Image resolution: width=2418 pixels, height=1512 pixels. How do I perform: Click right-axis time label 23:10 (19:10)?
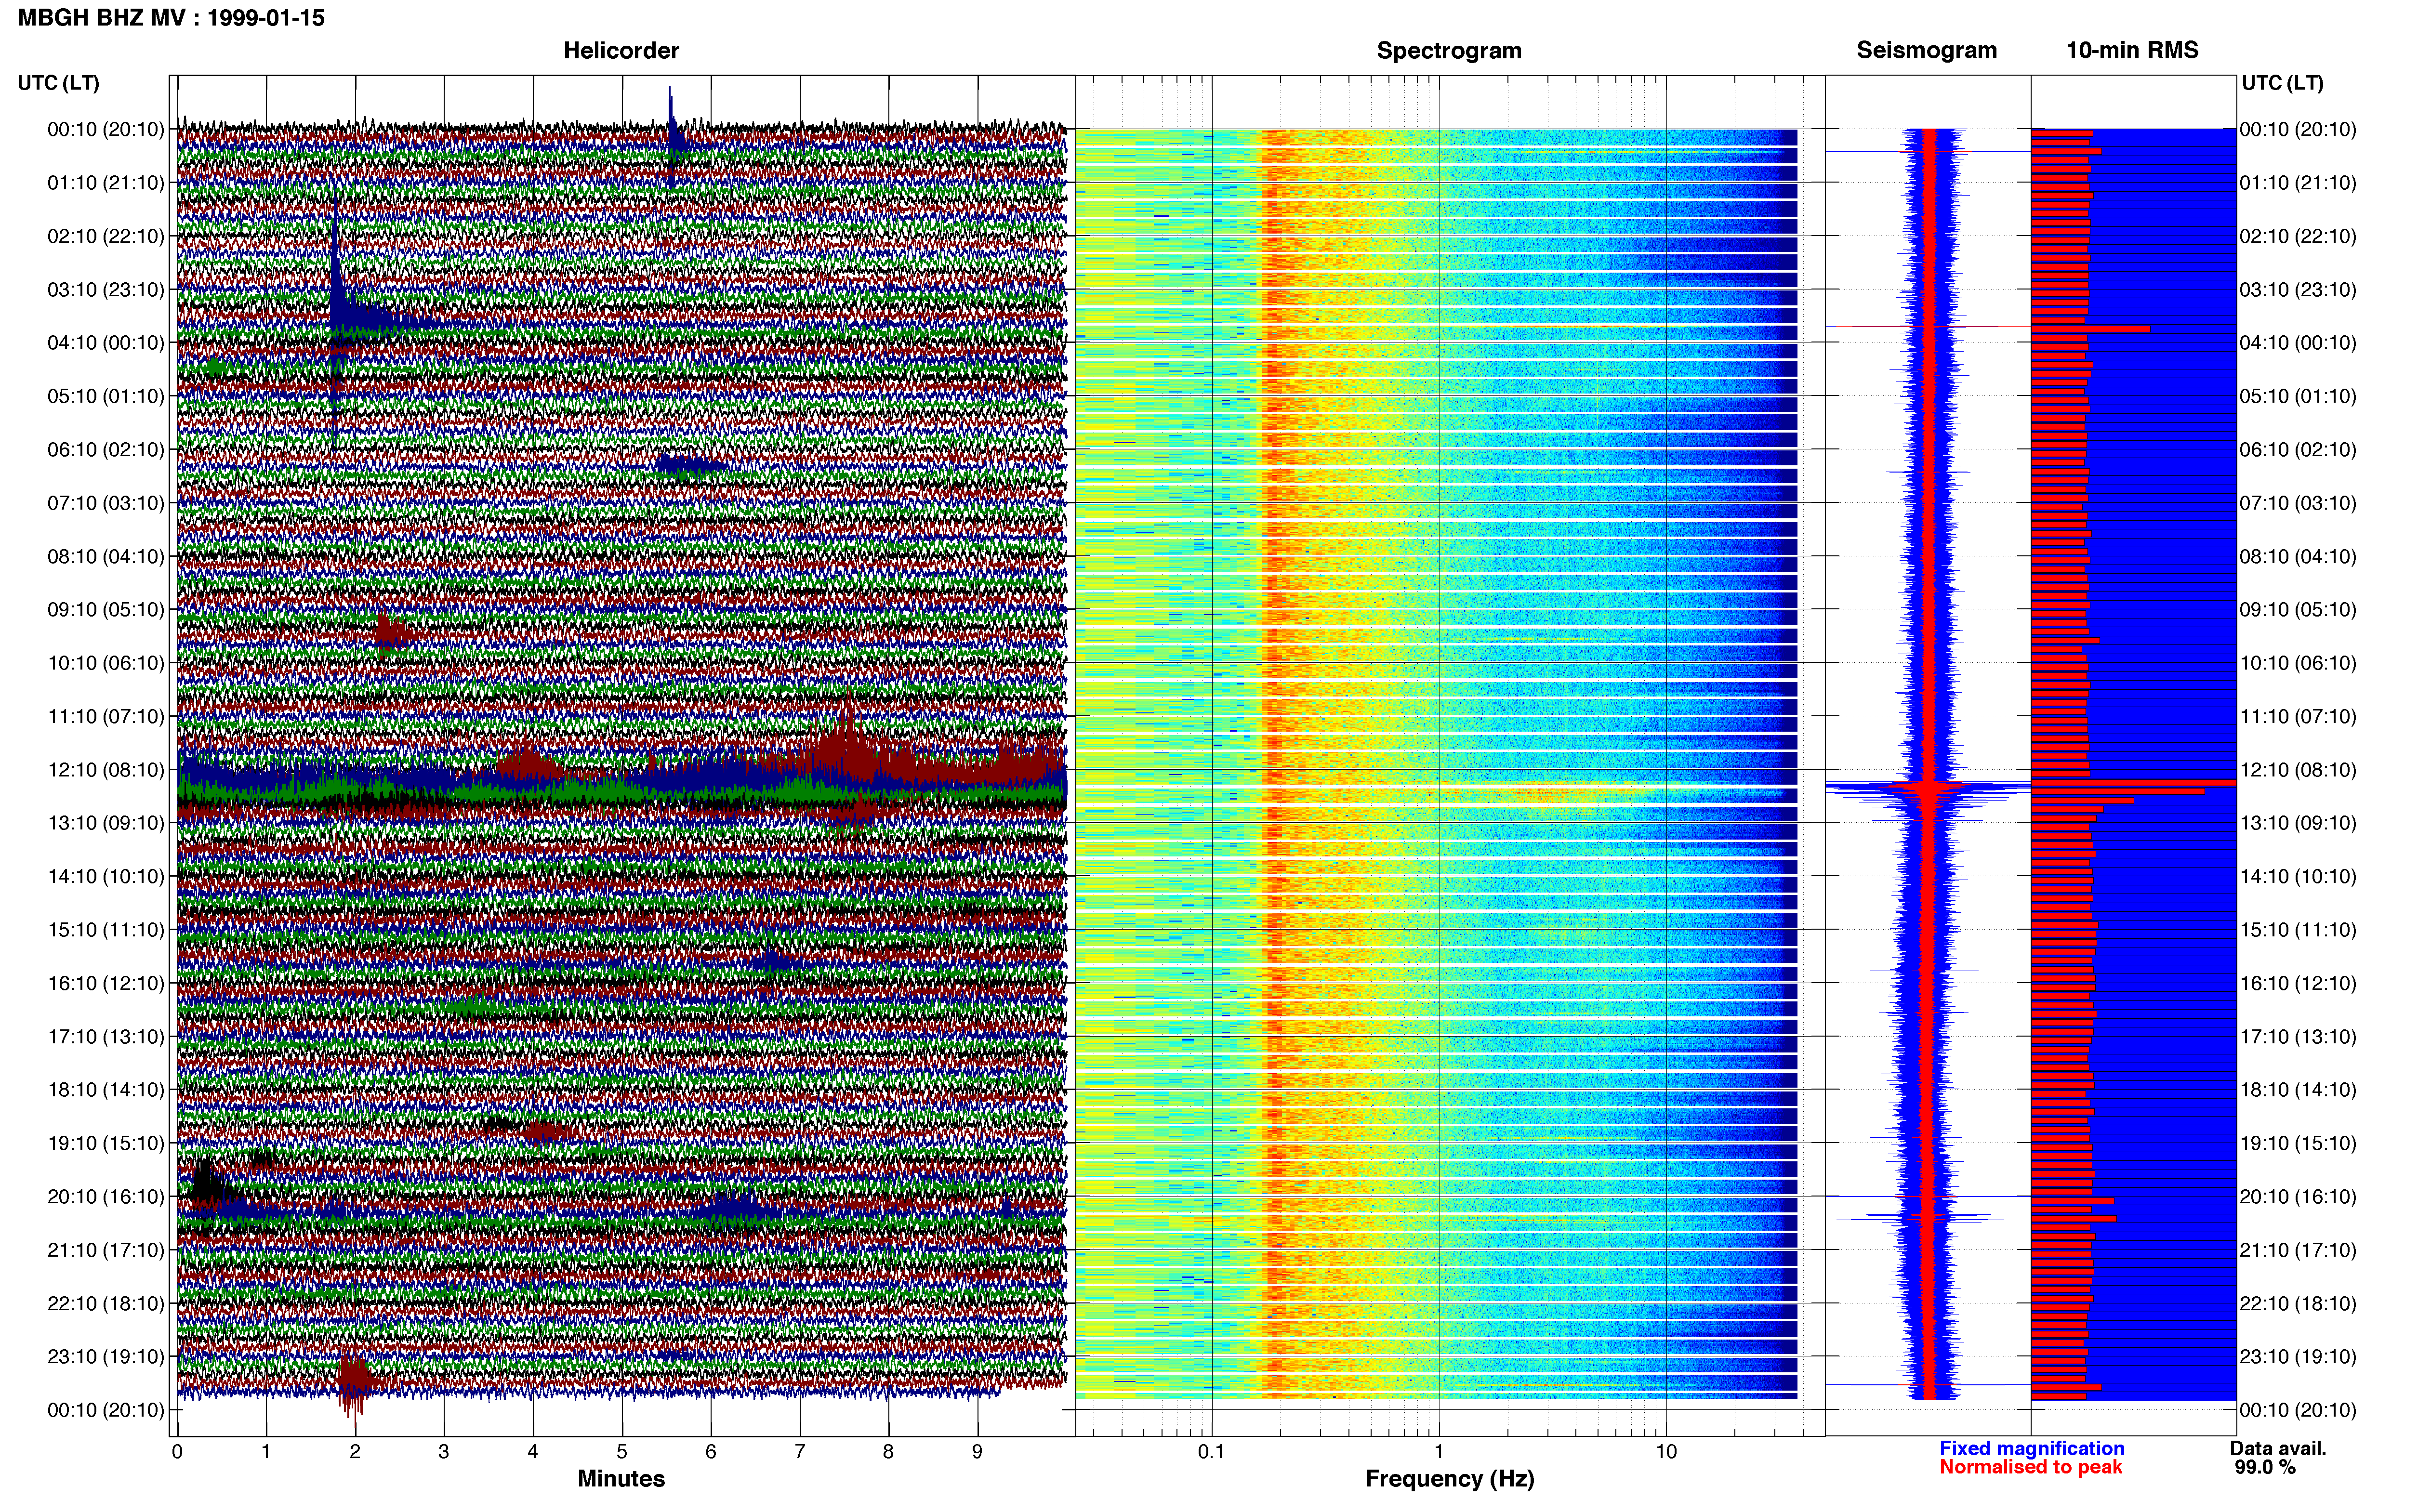[x=2298, y=1357]
